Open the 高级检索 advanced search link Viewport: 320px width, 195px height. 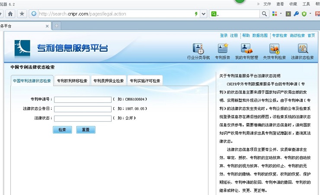coord(297,35)
